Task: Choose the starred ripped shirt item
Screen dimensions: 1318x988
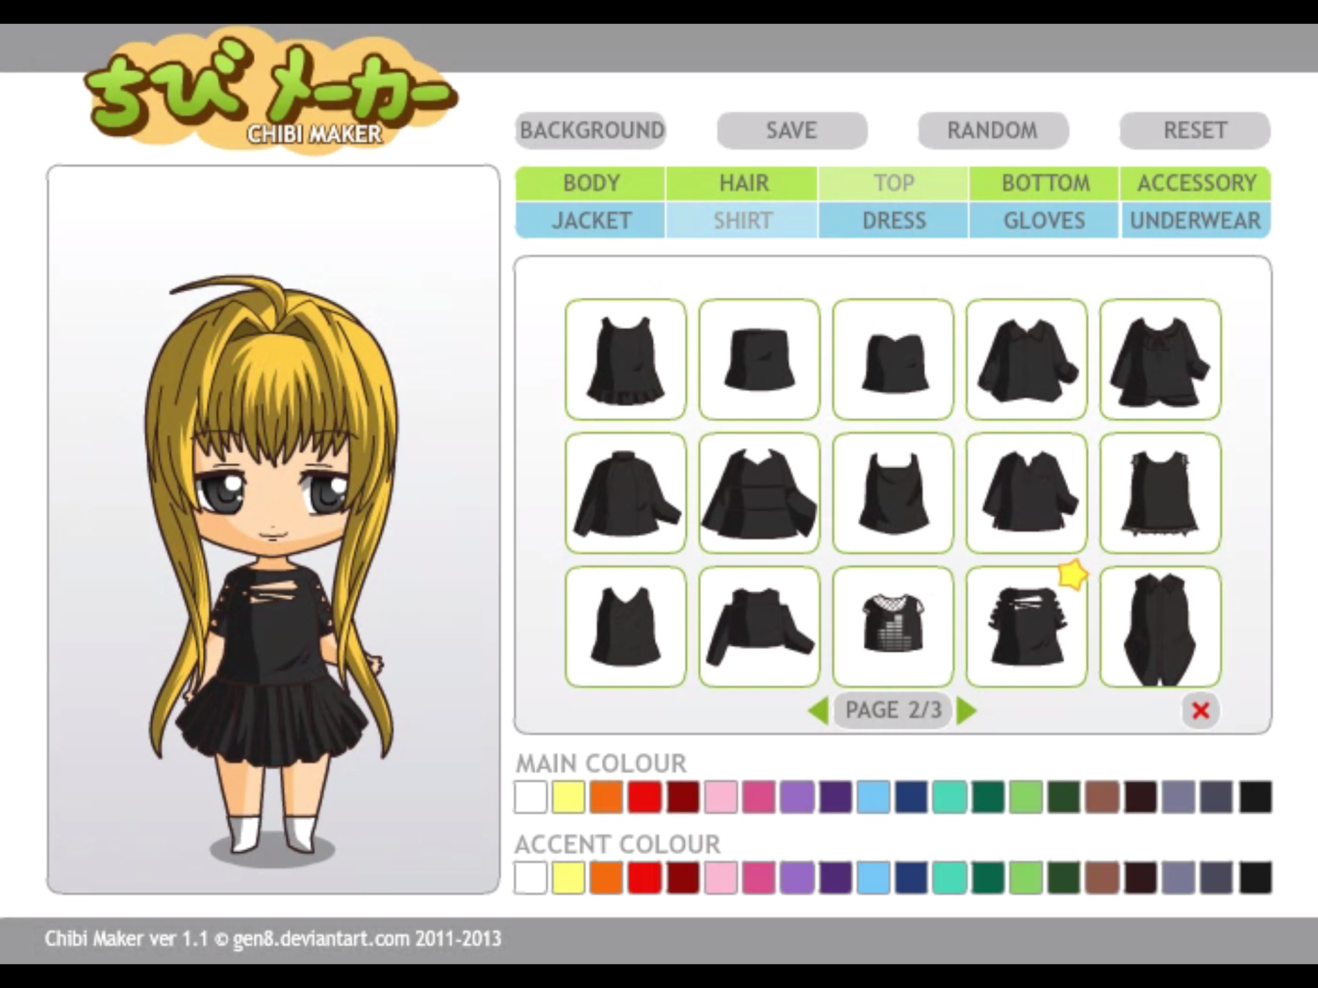Action: click(1026, 627)
